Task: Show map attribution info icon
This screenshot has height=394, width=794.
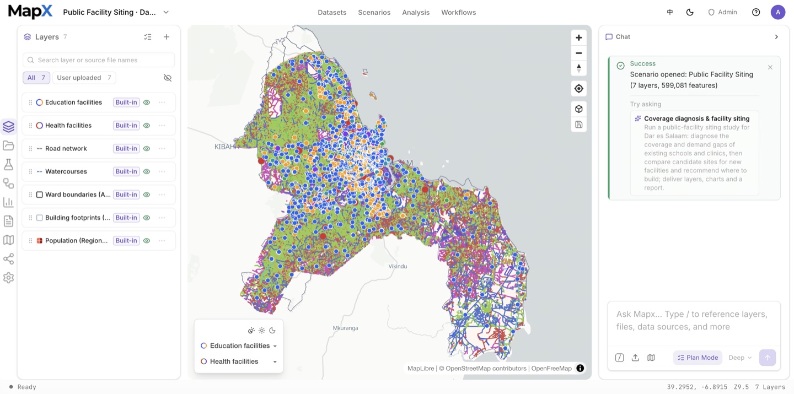Action: [580, 368]
